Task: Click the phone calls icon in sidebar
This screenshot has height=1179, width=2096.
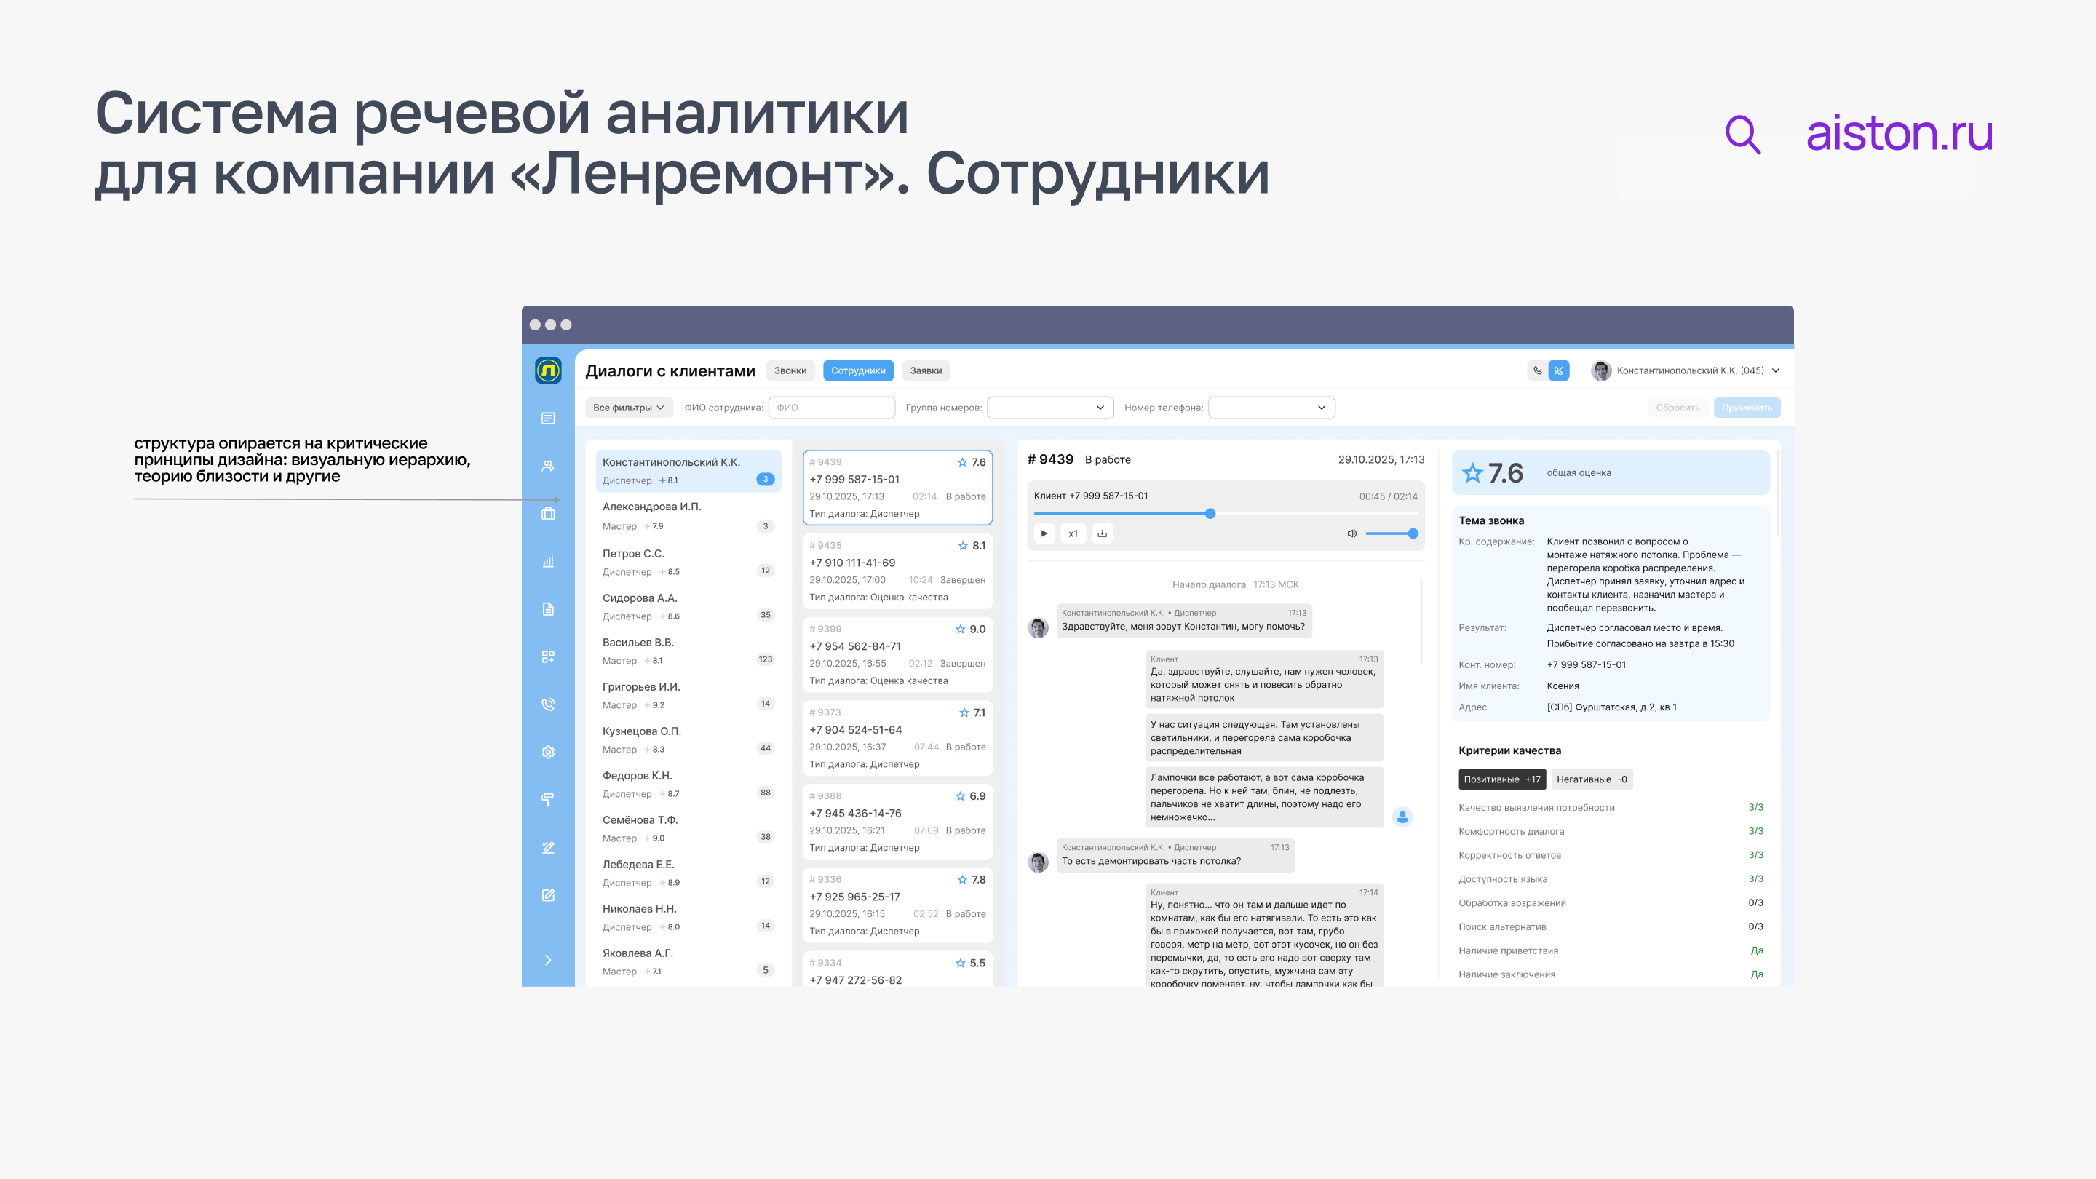Action: (547, 703)
